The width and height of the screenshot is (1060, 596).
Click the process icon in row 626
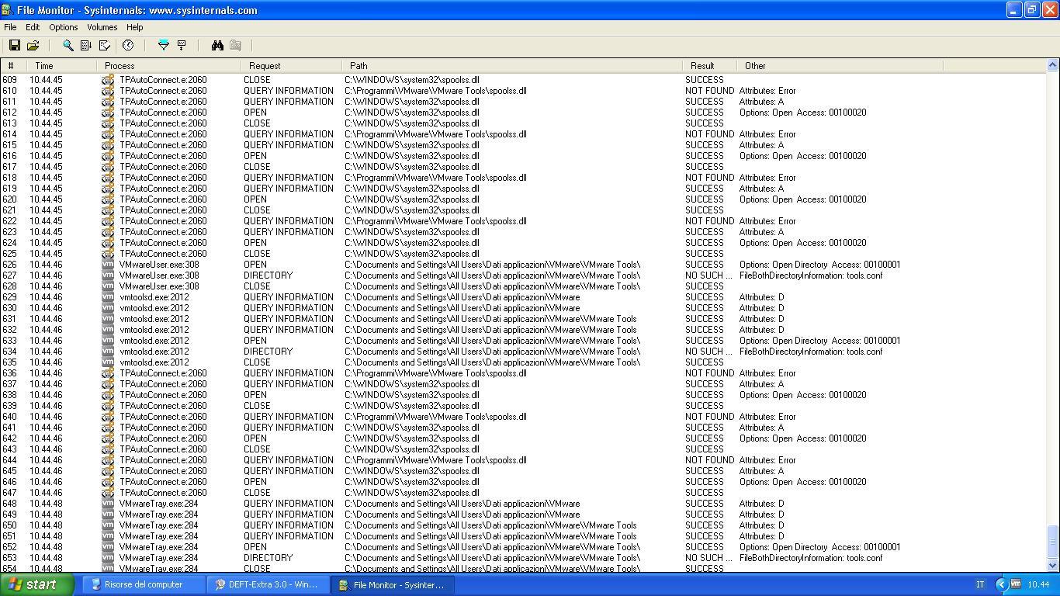tap(108, 265)
